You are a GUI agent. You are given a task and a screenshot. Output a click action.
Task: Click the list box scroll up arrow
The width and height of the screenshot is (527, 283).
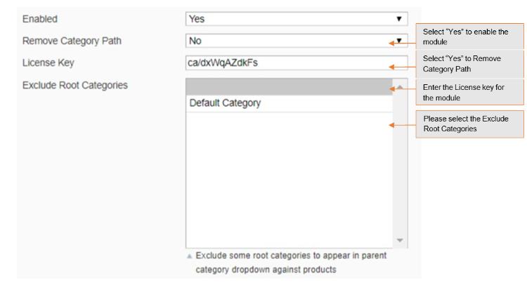tap(400, 86)
